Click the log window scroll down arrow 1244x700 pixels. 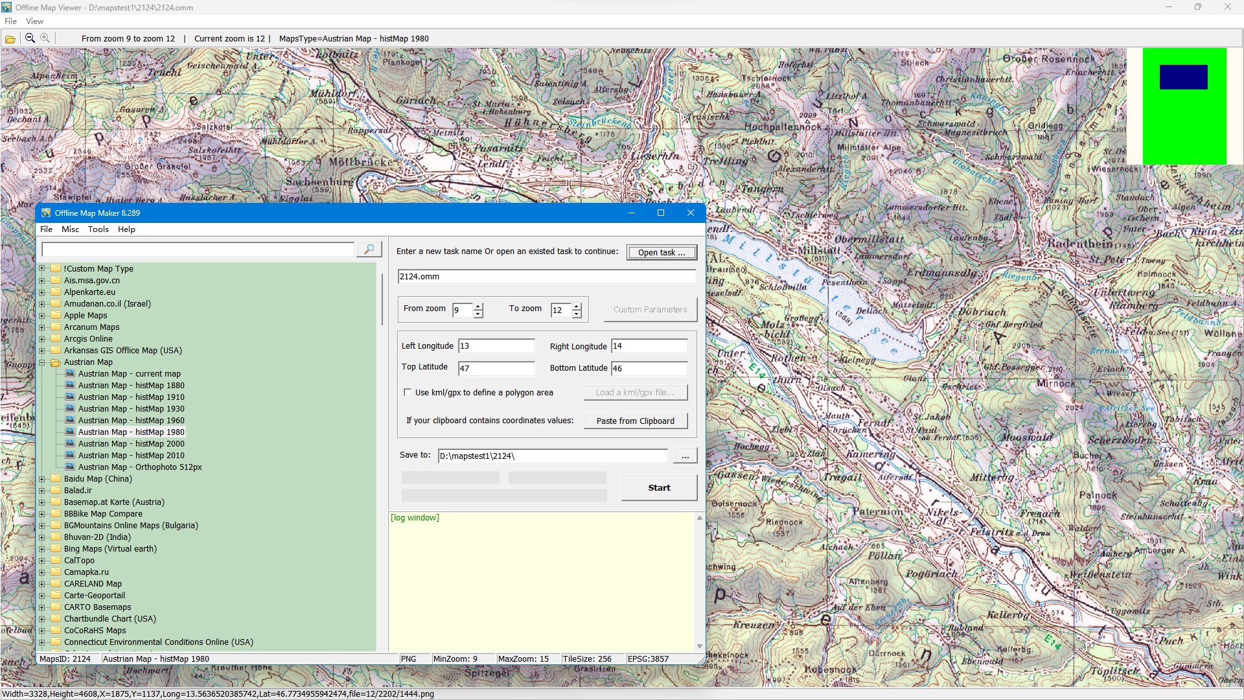point(699,646)
